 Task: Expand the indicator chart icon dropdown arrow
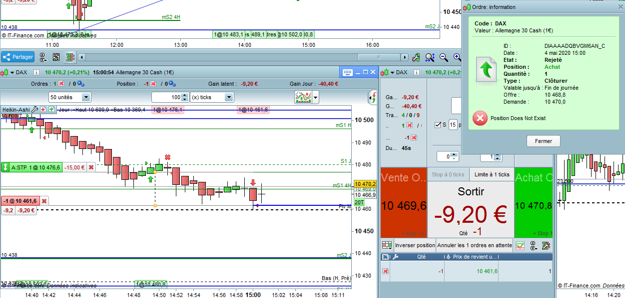(315, 98)
